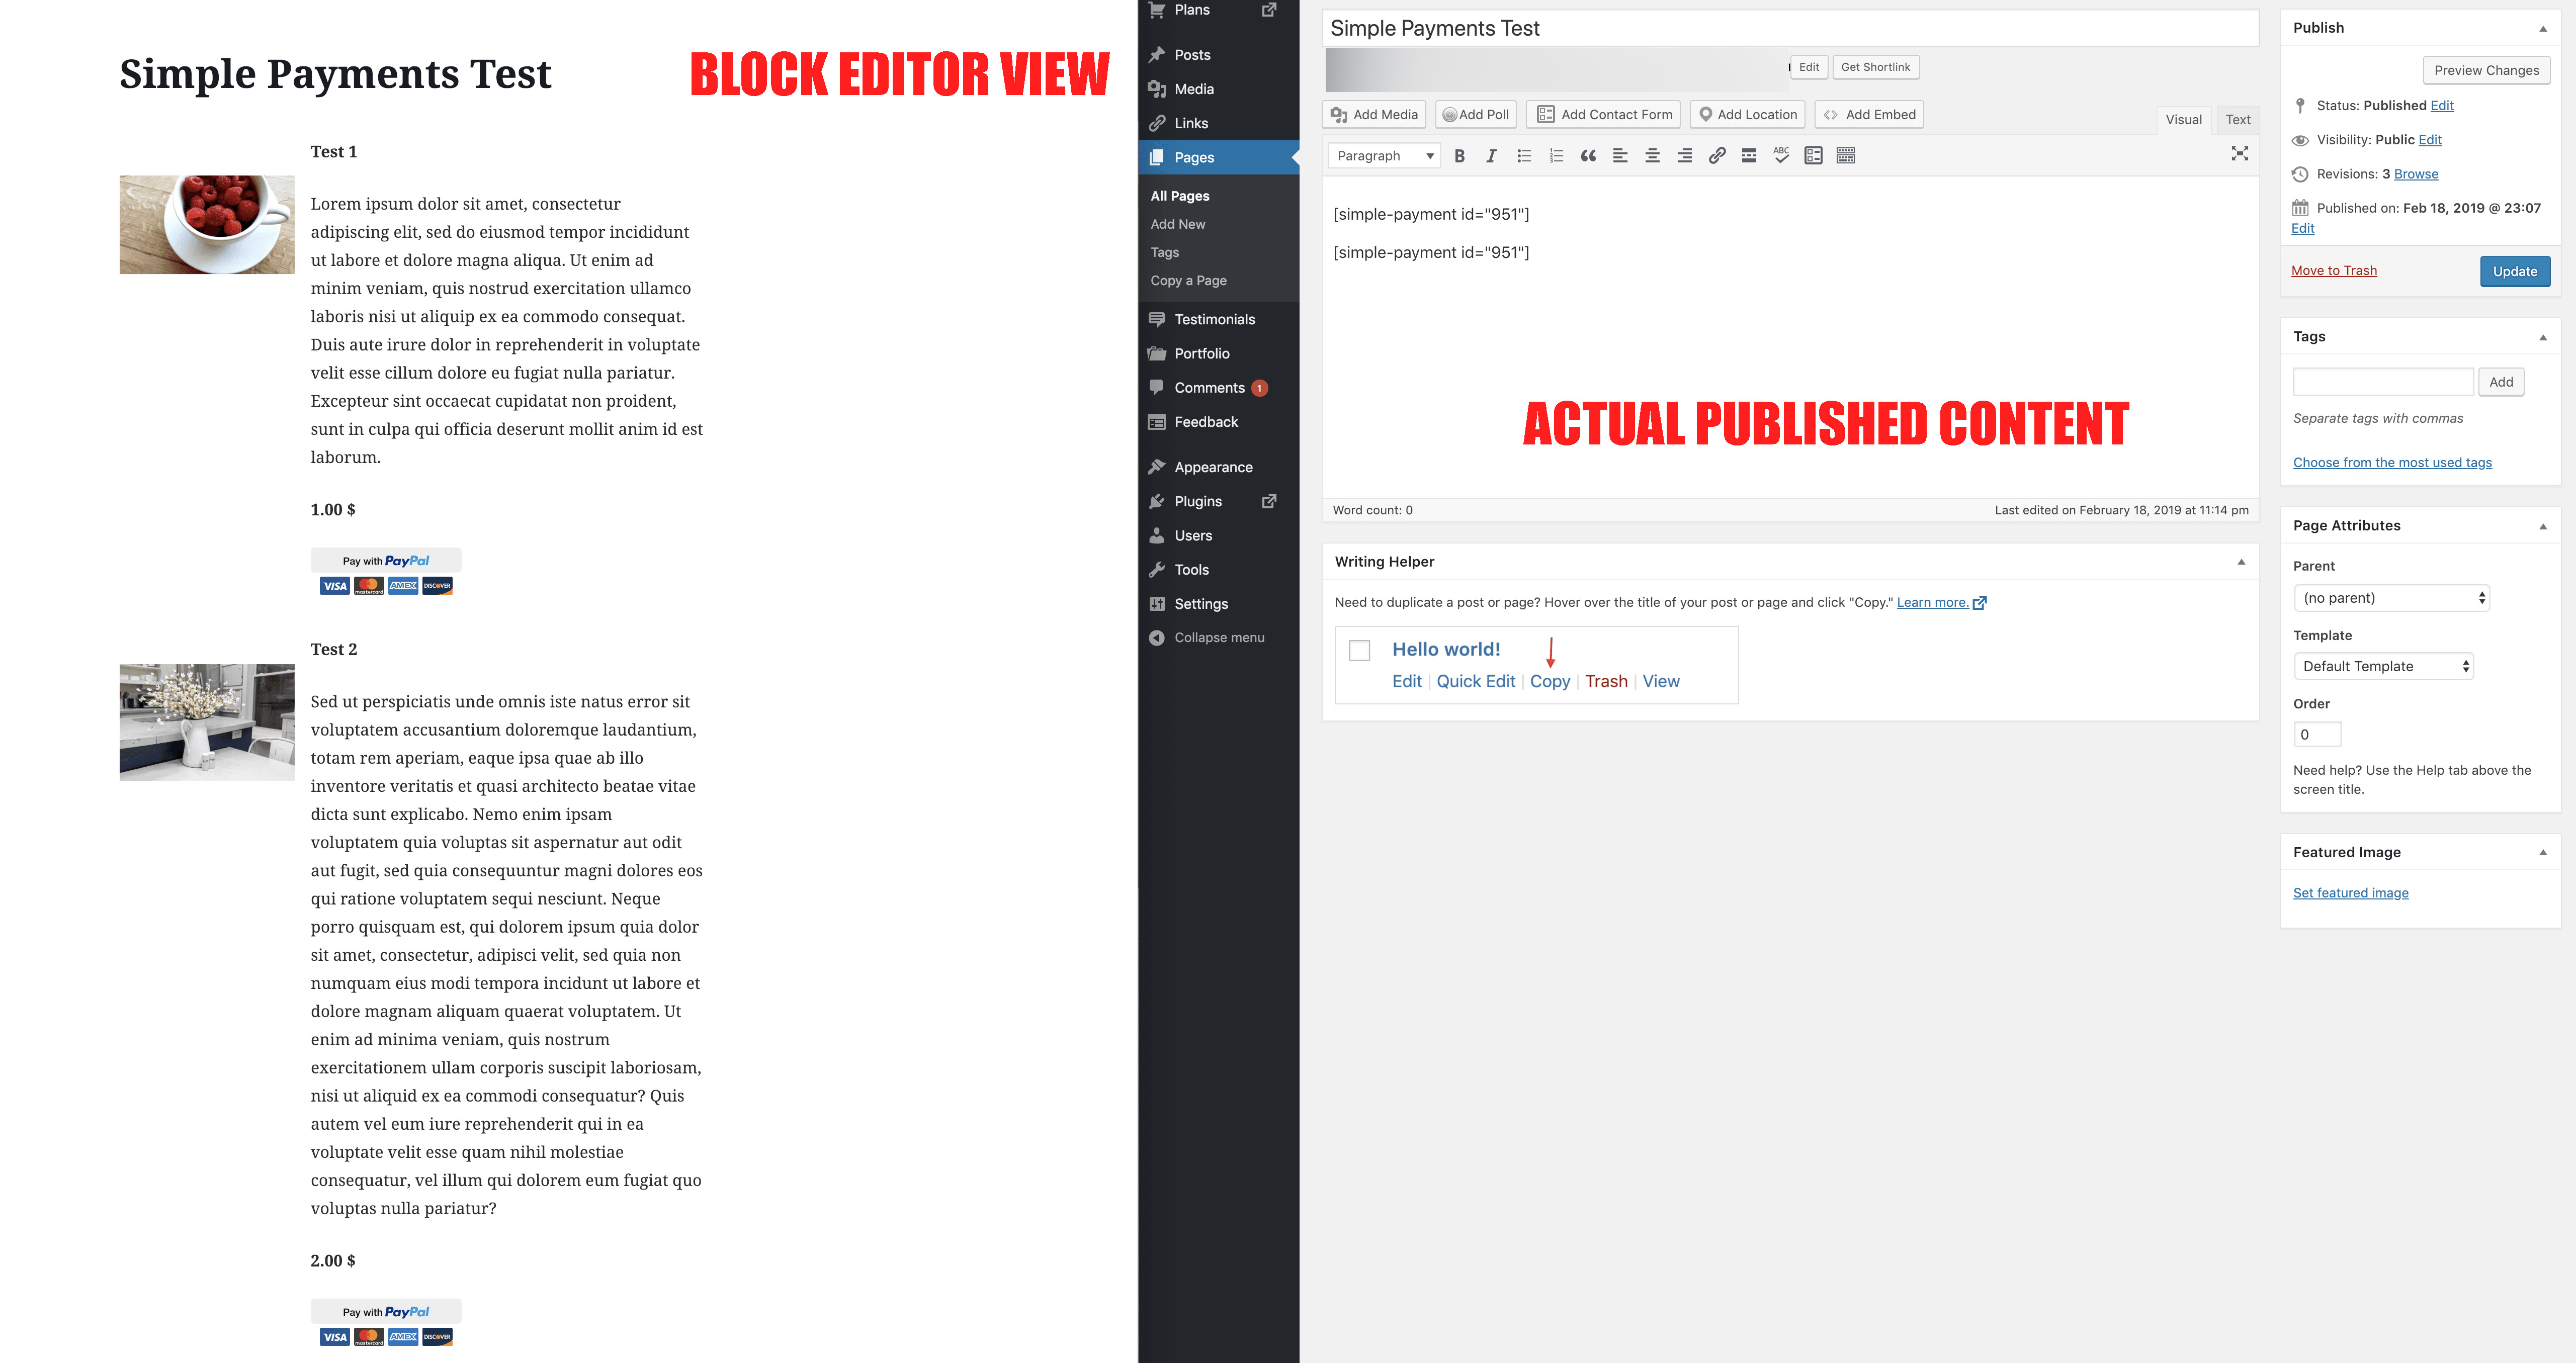Collapse the admin sidebar menu
Screen dimensions: 2576x1363
coord(1218,638)
